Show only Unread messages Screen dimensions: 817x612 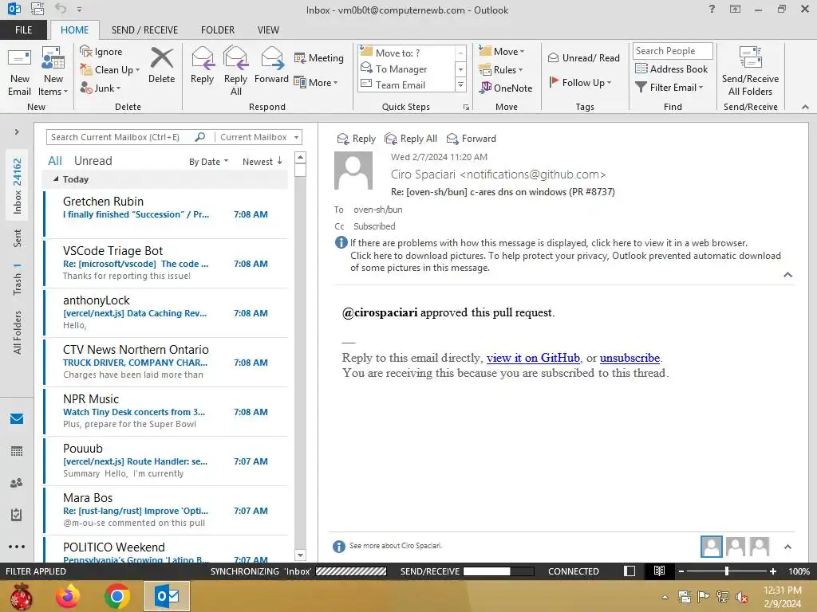point(93,161)
